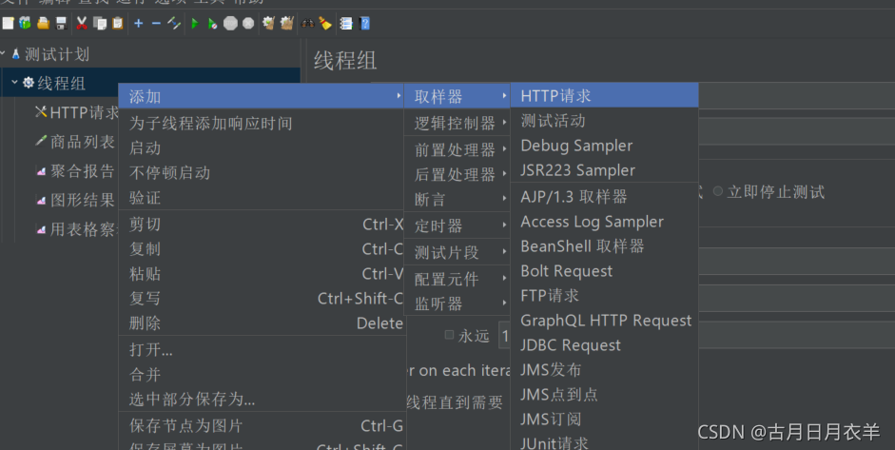Select 添加 in the context menu
Viewport: 895px width, 450px height.
tap(262, 96)
